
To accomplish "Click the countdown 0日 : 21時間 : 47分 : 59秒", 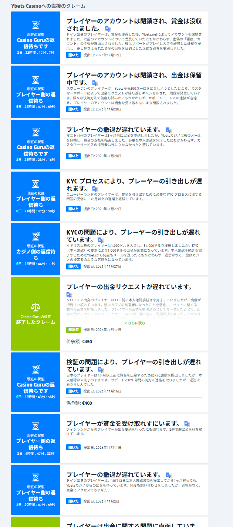I will point(36,211).
